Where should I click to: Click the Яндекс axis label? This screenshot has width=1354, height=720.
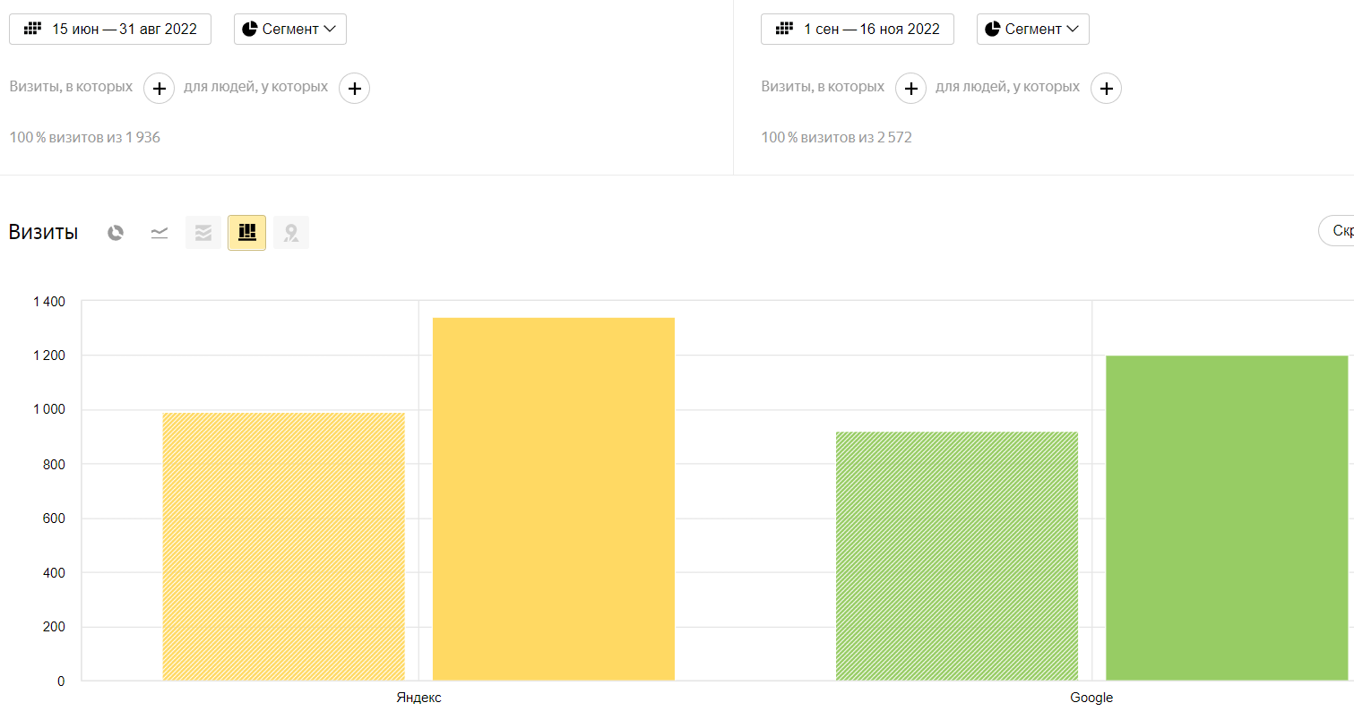(419, 698)
